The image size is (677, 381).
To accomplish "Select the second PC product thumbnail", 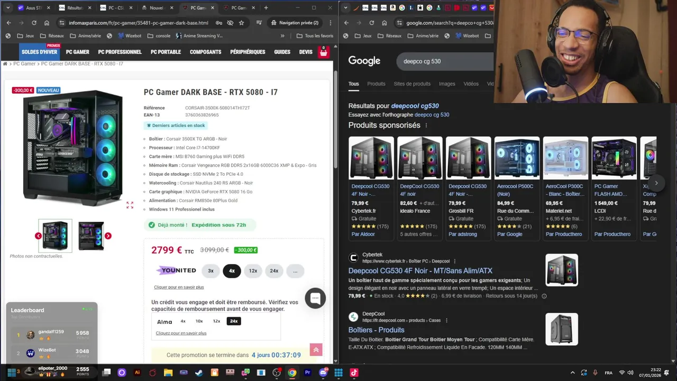I will (x=91, y=235).
